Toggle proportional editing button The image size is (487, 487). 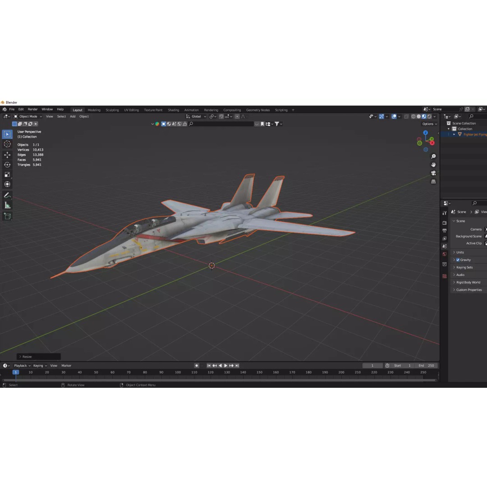tap(237, 116)
